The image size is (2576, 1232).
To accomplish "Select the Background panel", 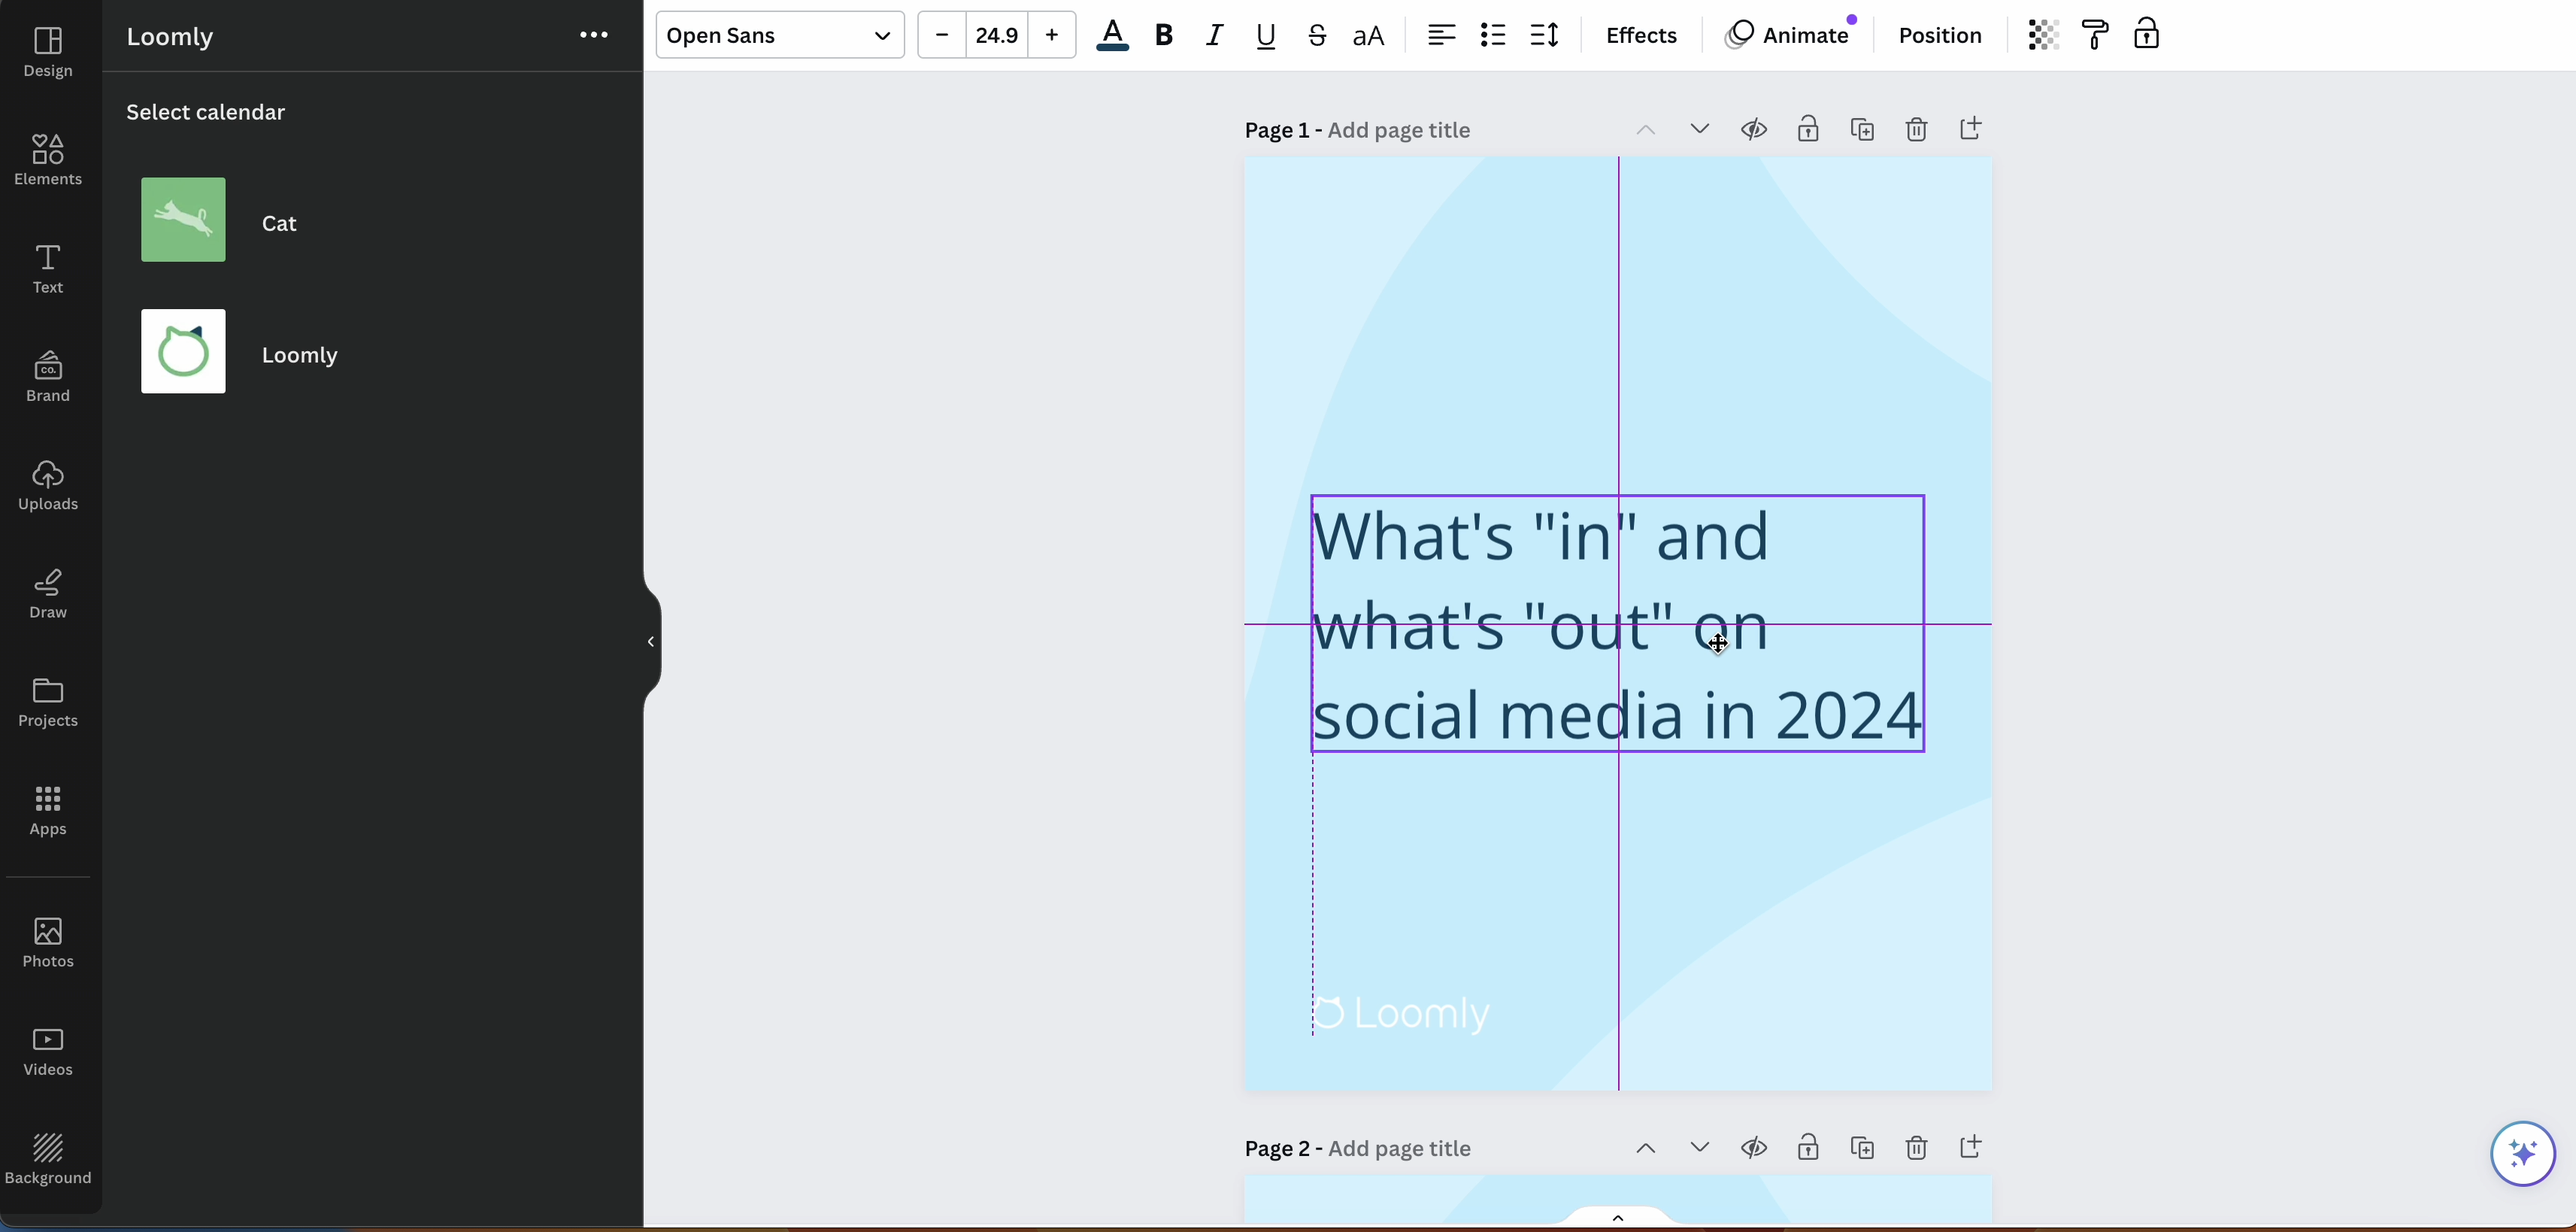I will [x=47, y=1160].
